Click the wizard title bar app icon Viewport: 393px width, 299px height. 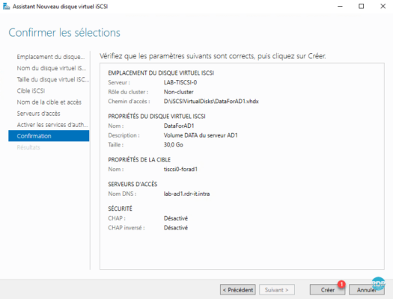6,6
